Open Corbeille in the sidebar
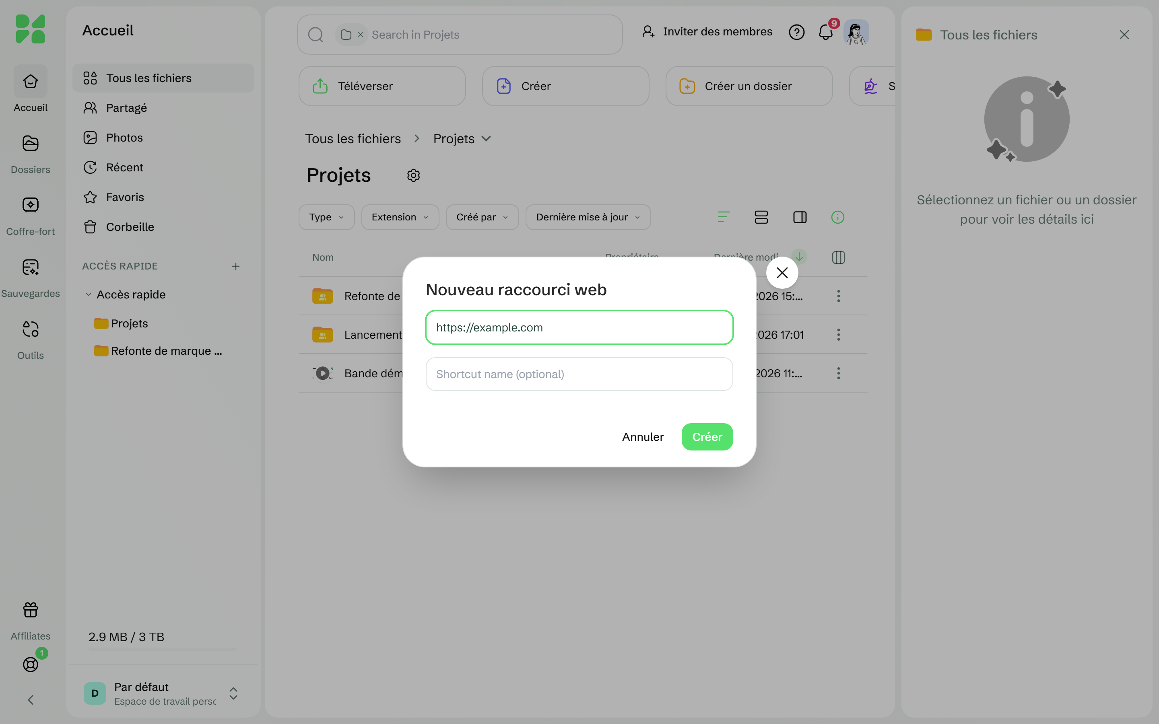The height and width of the screenshot is (724, 1159). (x=163, y=227)
